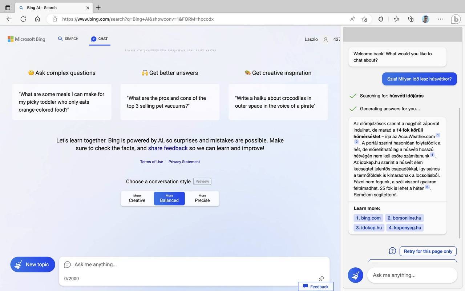Screen dimensions: 465x291
Task: Click the Laszlo account name
Action: coord(311,39)
